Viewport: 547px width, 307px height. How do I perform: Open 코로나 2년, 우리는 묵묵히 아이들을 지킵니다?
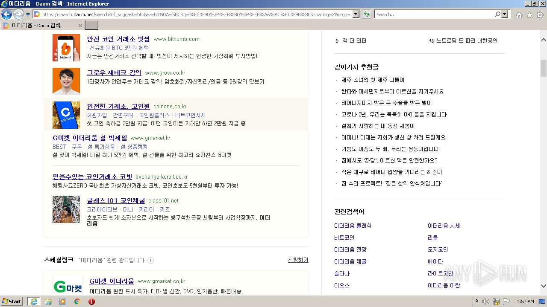point(394,114)
